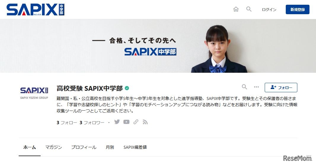Screen dimensions: 316x165
Task: Select the ホーム tab
Action: click(30, 147)
